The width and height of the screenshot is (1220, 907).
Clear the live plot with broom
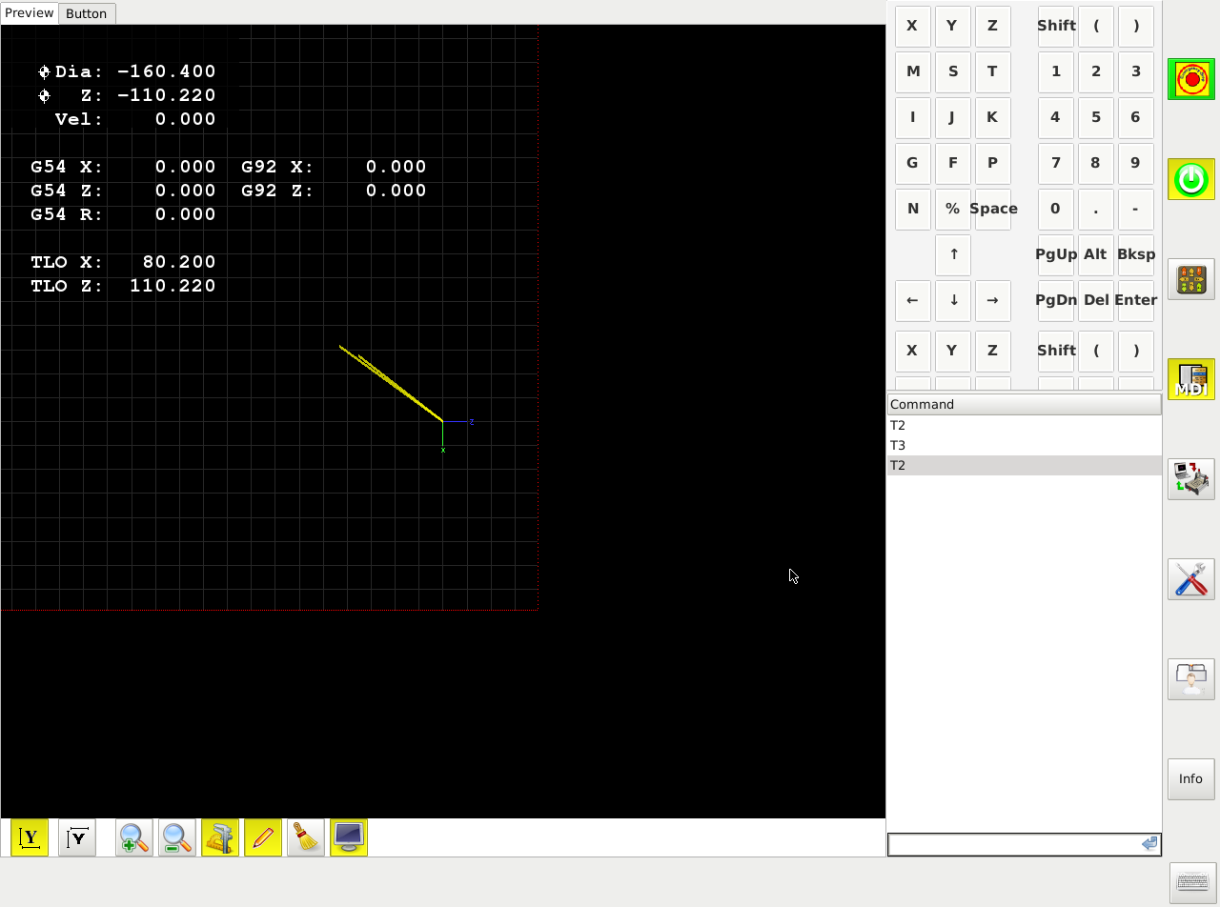306,837
